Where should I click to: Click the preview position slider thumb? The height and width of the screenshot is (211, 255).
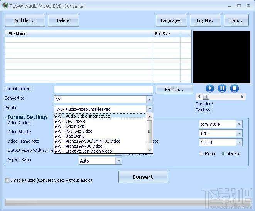206,97
